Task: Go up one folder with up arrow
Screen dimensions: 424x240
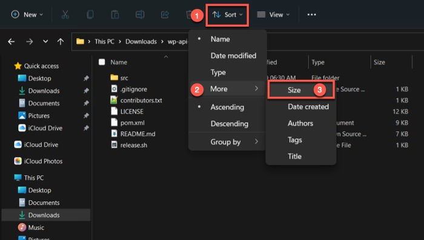Action: click(x=61, y=42)
